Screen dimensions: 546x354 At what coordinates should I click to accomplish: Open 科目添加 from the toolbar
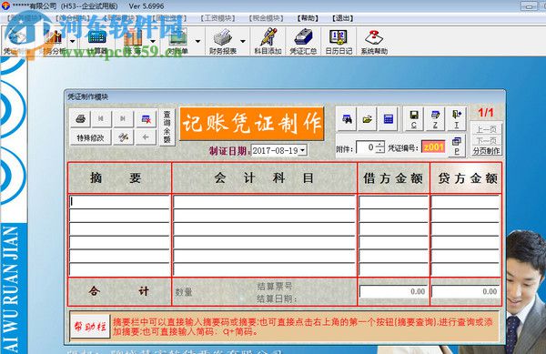tap(268, 42)
